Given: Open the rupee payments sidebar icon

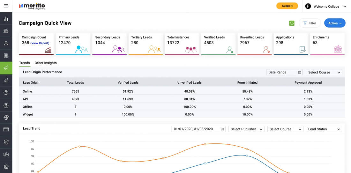Looking at the screenshot, I should [x=6, y=105].
